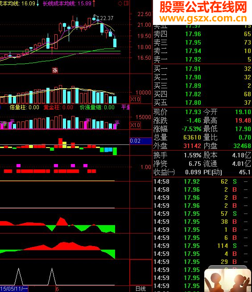Click the red split-window square icon

(x=126, y=3)
